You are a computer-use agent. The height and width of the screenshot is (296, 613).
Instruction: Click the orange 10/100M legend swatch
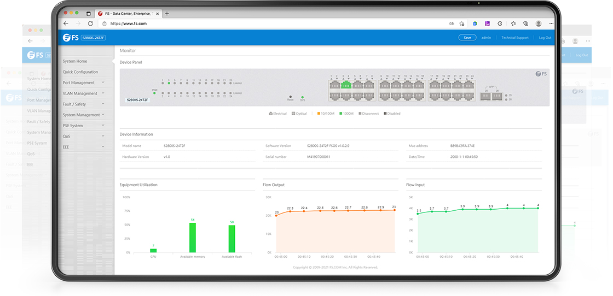point(319,114)
